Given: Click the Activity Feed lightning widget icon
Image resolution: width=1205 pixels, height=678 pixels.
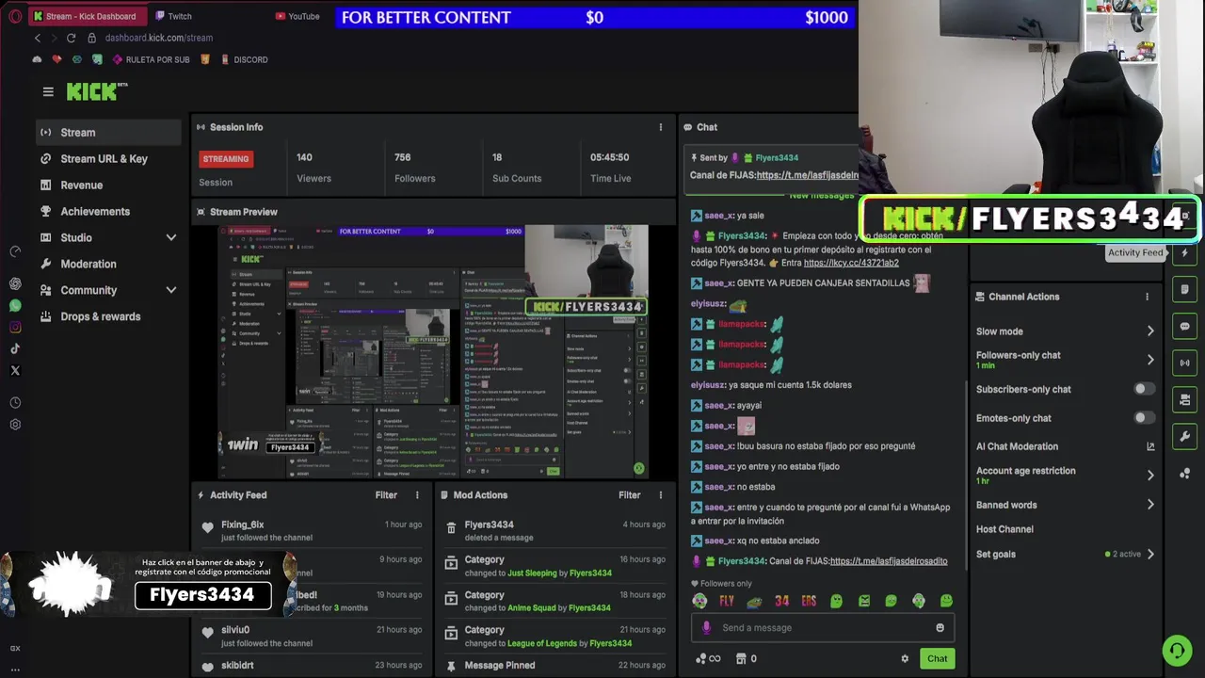Looking at the screenshot, I should point(1184,252).
